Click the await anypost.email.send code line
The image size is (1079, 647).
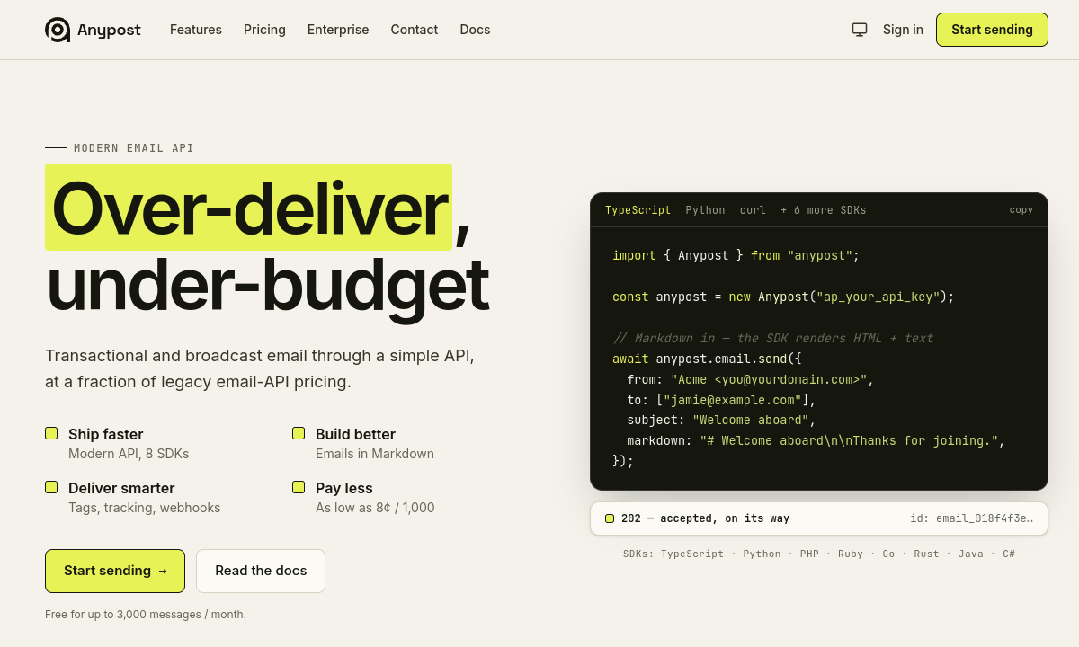point(707,359)
